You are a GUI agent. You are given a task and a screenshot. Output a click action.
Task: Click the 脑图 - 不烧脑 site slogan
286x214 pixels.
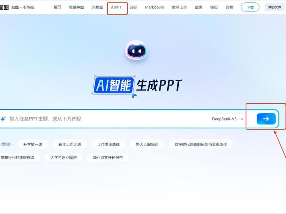pyautogui.click(x=23, y=7)
